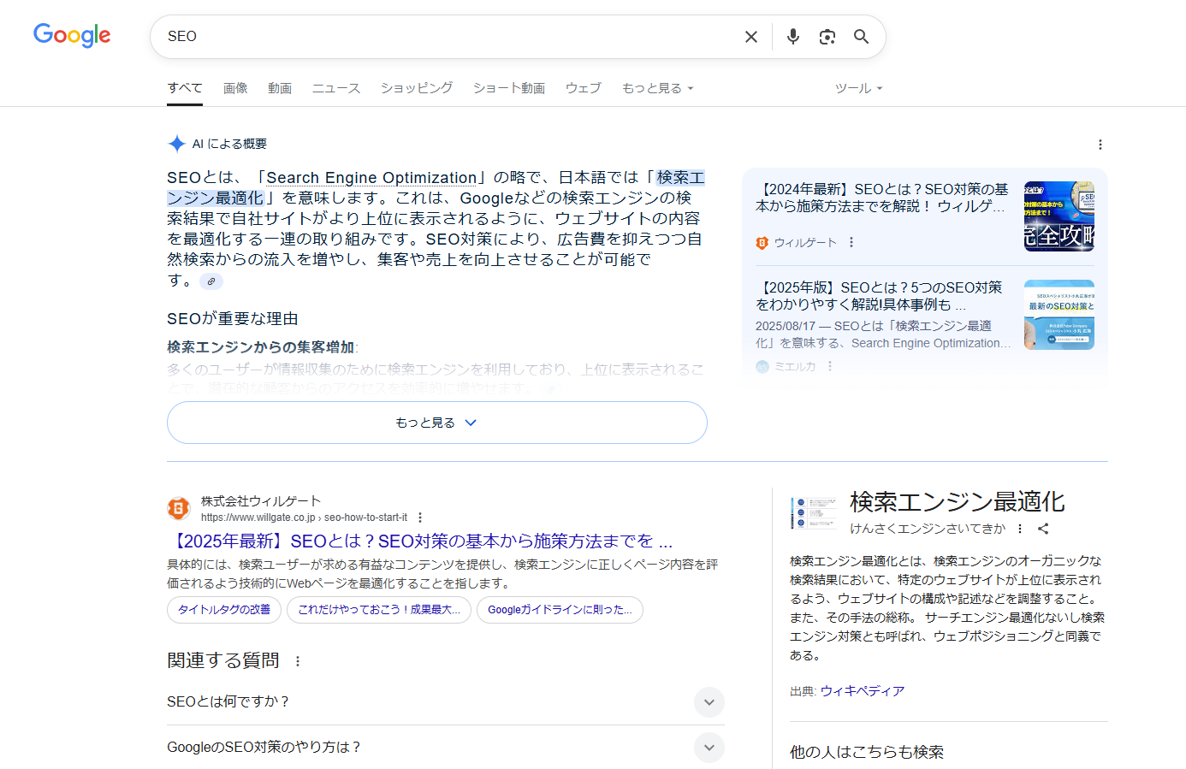Click the 他の人はこちらも検索 heading

867,752
